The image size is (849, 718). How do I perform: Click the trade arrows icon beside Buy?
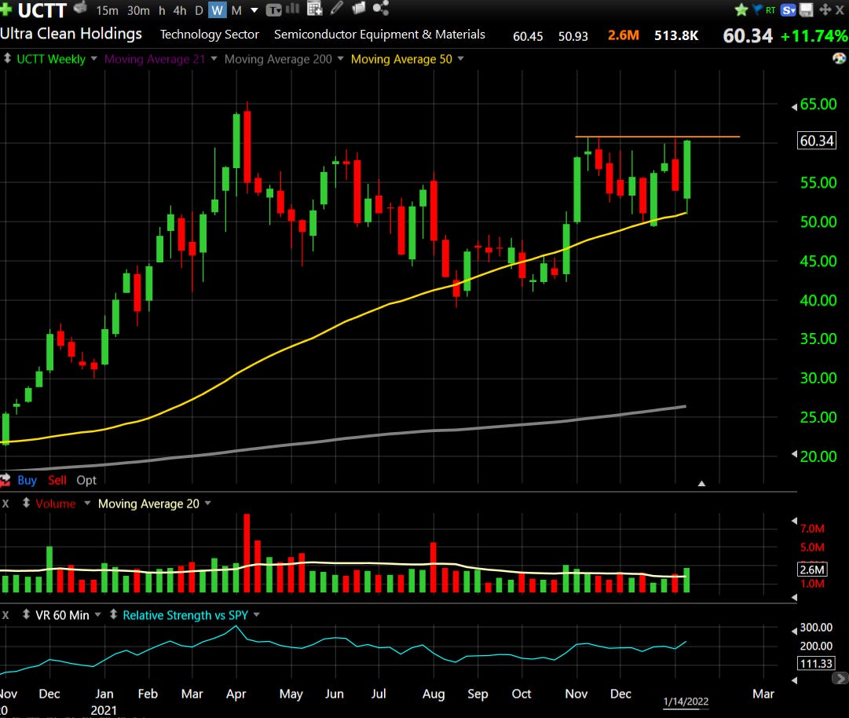pyautogui.click(x=5, y=480)
